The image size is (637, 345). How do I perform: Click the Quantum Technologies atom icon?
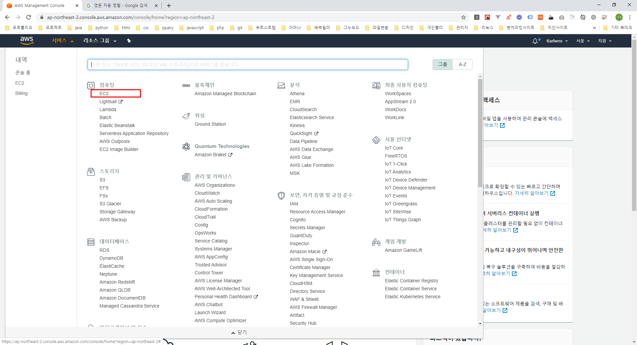pyautogui.click(x=186, y=146)
